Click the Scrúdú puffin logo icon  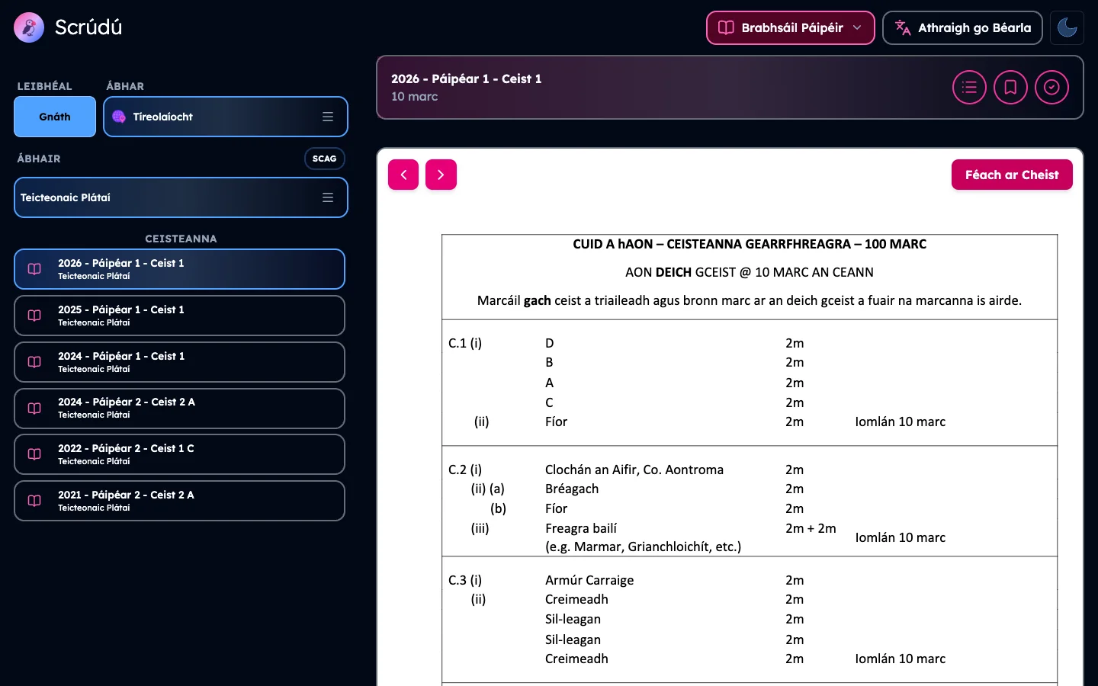[x=29, y=27]
